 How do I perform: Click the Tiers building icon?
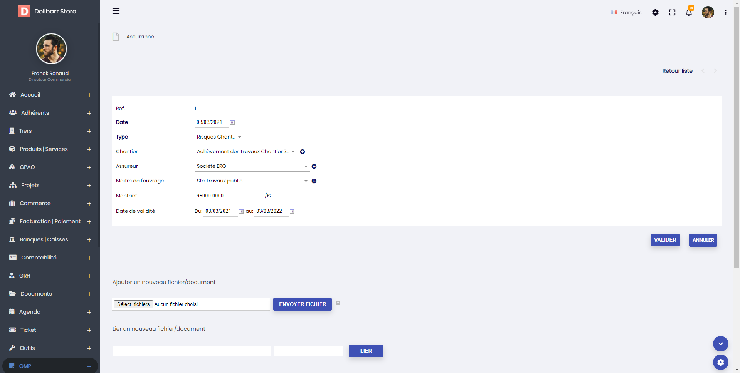[12, 131]
